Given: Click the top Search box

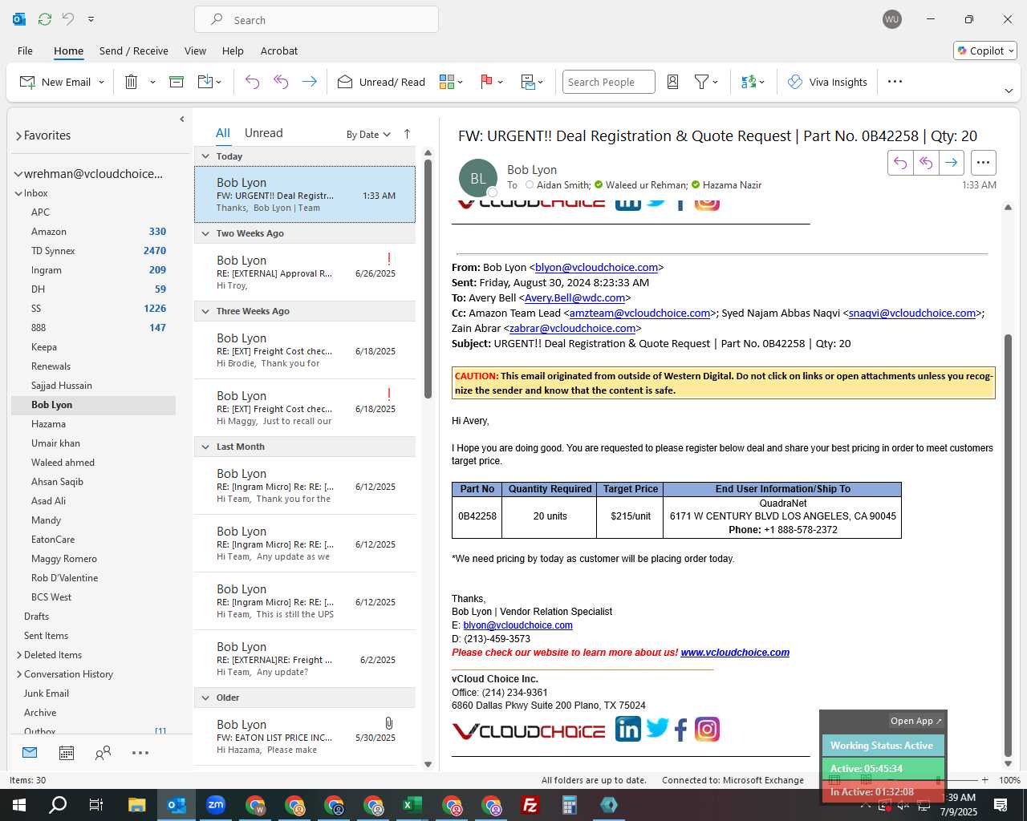Looking at the screenshot, I should point(316,19).
